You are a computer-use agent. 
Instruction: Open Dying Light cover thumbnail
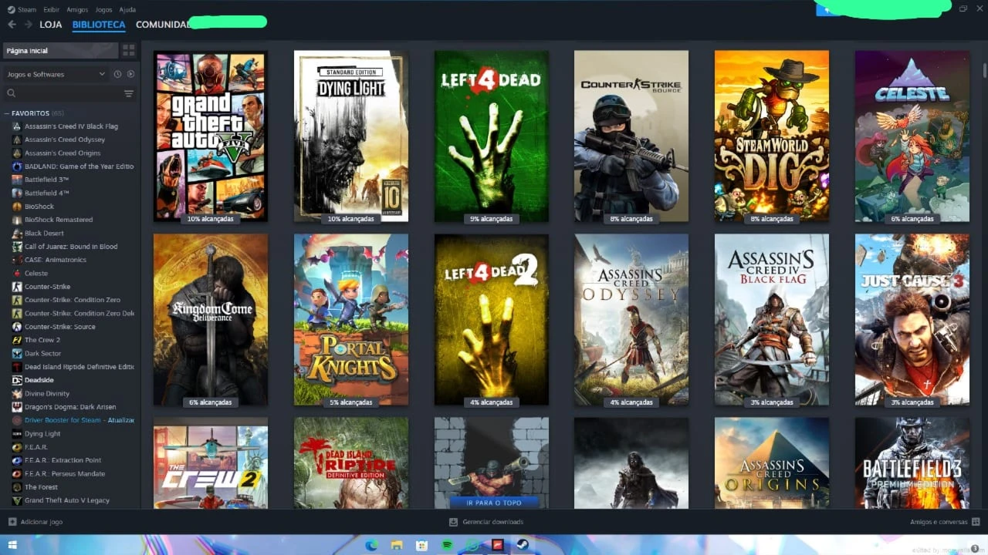pyautogui.click(x=351, y=136)
